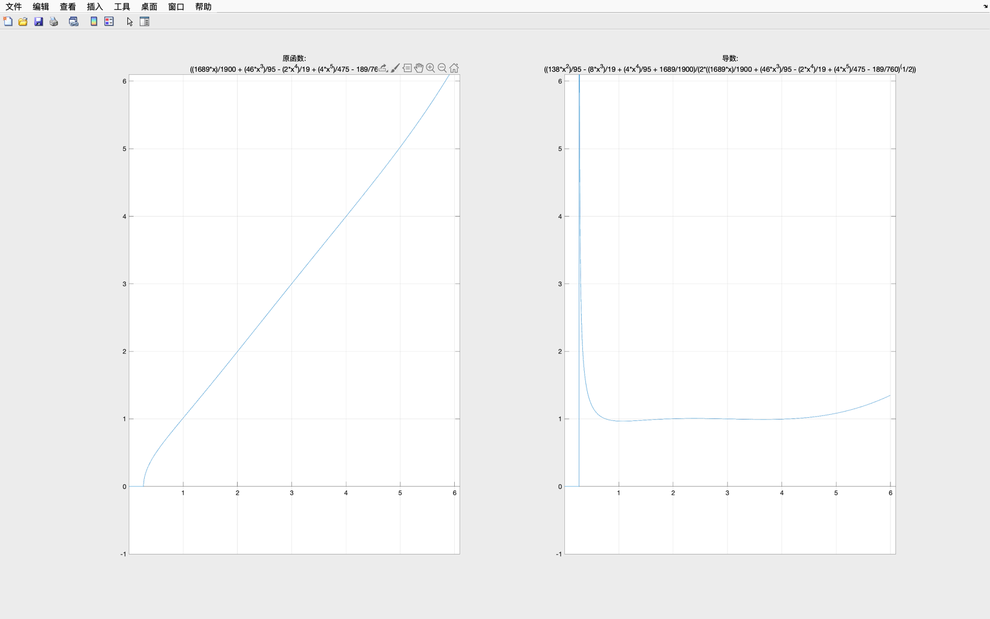990x619 pixels.
Task: Click the export axes icon above left plot
Action: pos(384,68)
